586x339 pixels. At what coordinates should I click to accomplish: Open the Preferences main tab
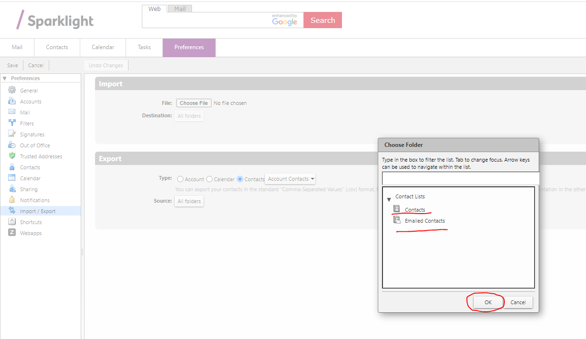(189, 47)
